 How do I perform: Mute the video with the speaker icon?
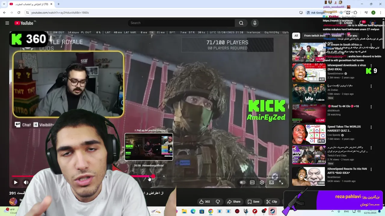coord(26,182)
